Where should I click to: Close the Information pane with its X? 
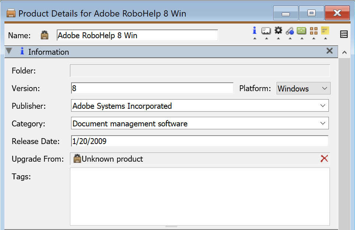(330, 51)
